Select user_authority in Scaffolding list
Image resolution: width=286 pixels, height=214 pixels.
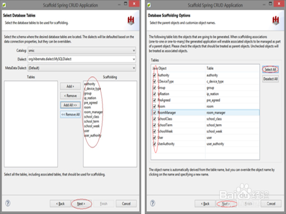coord(92,136)
